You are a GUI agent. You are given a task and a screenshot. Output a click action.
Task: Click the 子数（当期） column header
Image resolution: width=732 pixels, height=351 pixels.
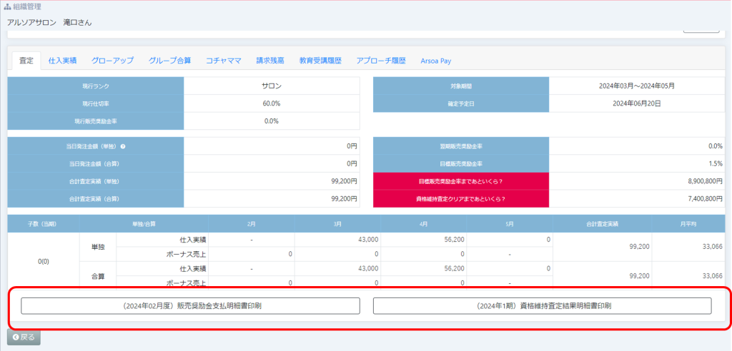click(42, 223)
